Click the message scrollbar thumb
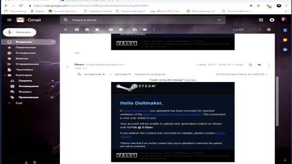 277,101
